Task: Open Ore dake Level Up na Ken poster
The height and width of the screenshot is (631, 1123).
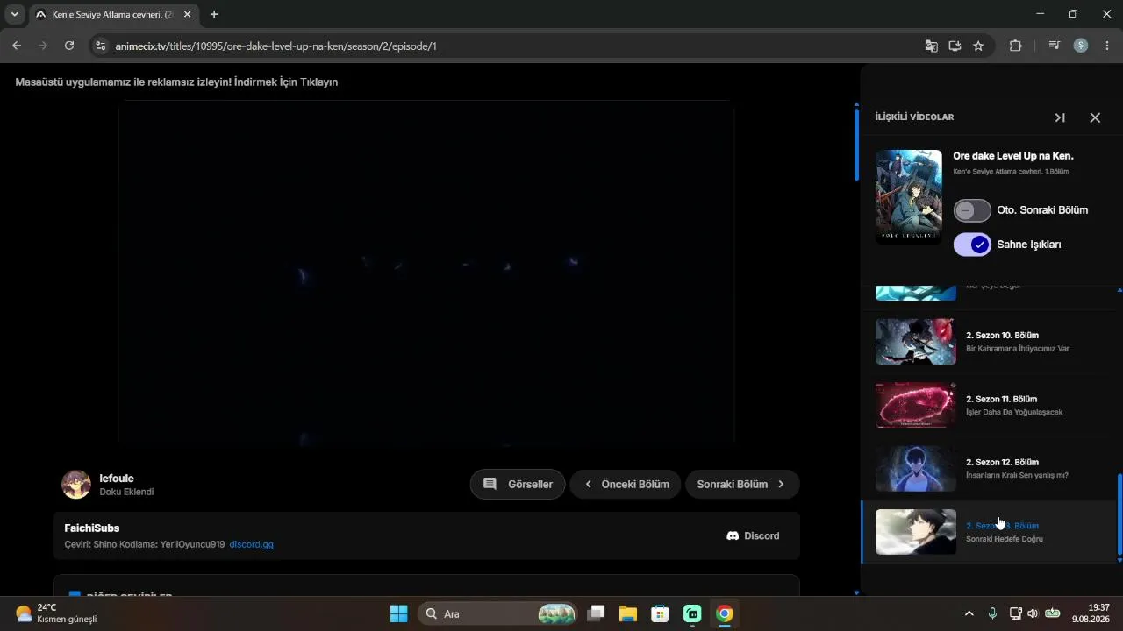Action: point(909,197)
